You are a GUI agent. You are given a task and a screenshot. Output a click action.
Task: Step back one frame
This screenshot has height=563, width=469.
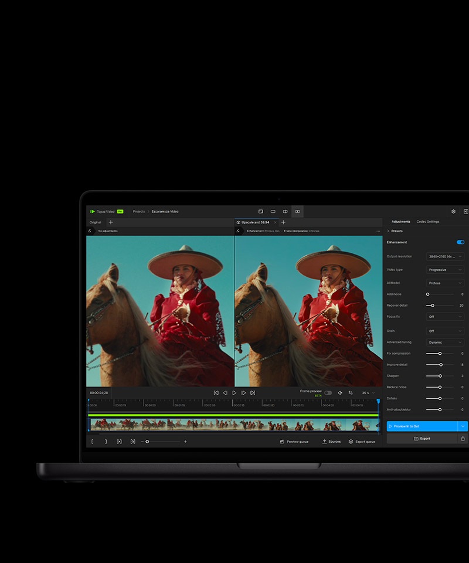pyautogui.click(x=225, y=392)
